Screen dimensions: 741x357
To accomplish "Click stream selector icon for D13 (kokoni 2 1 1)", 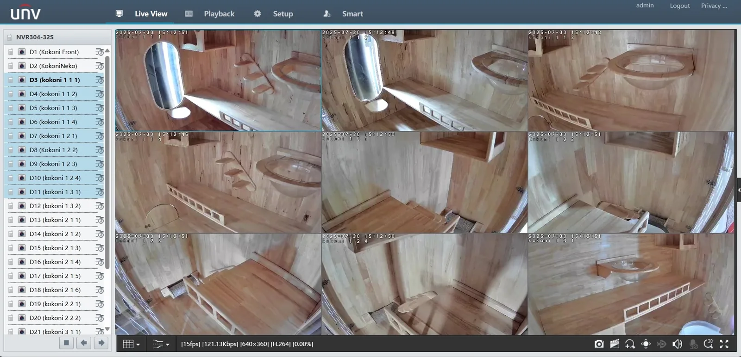I will [100, 220].
